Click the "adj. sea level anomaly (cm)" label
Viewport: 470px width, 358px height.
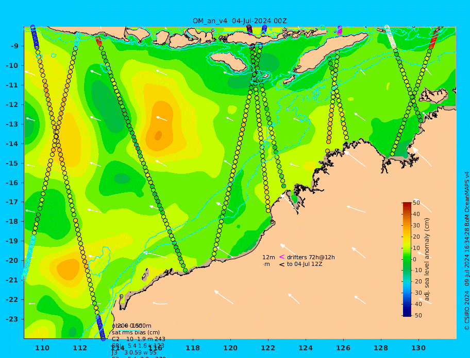click(x=427, y=259)
